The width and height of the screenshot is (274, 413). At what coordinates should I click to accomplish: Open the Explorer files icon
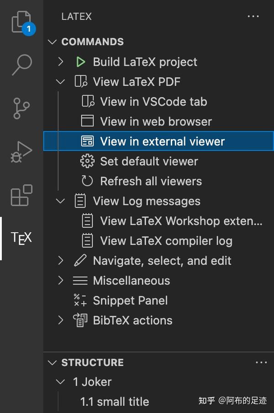[21, 22]
